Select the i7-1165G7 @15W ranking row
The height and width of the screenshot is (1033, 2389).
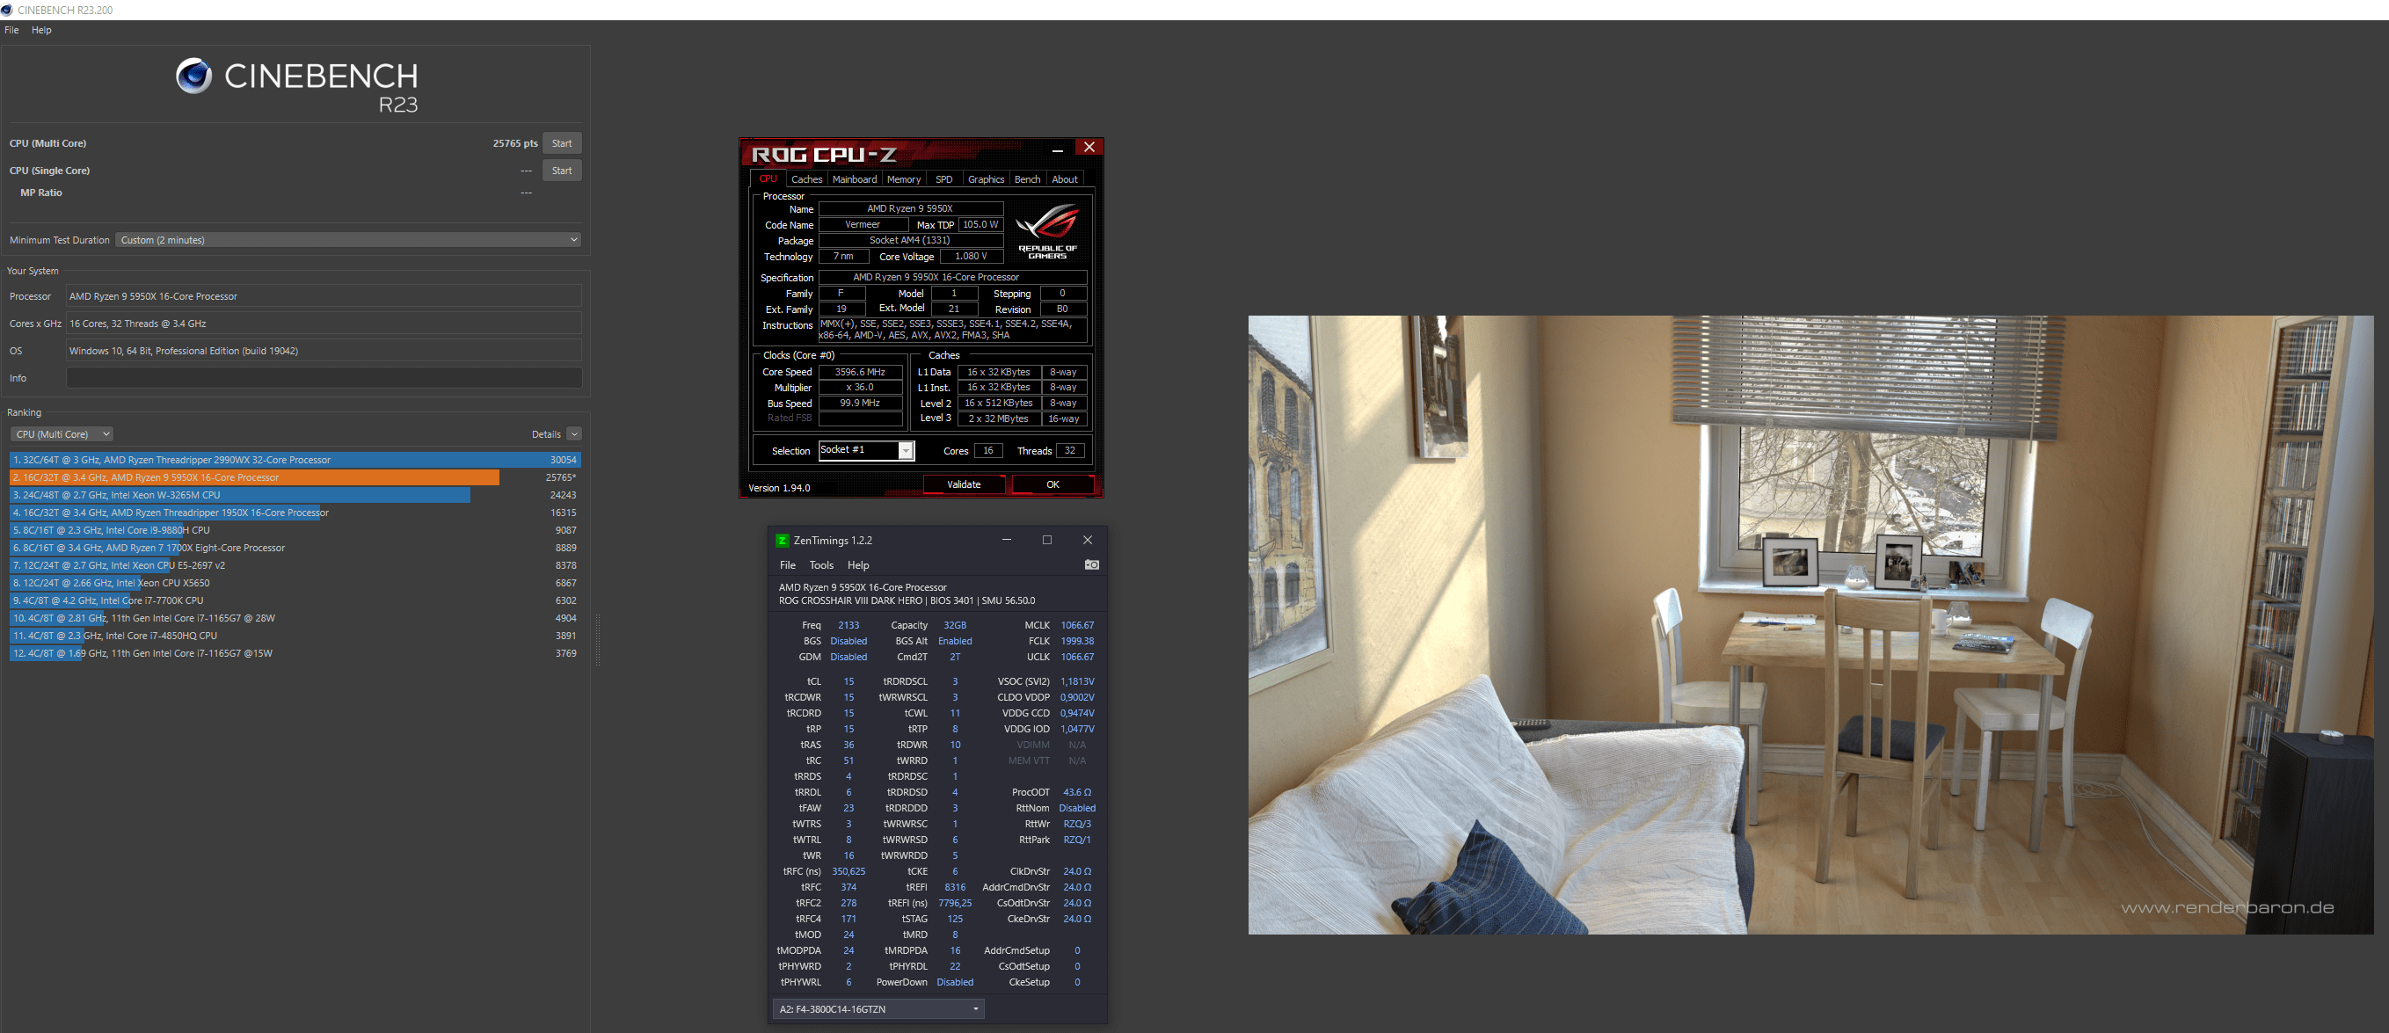295,654
